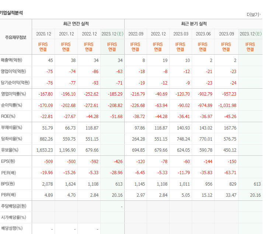Click operating margin value -902.79
Screen dimensions: 267x234
pos(205,94)
